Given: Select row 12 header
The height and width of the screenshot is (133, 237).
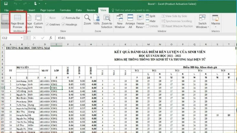Looking at the screenshot, I should point(2,88).
